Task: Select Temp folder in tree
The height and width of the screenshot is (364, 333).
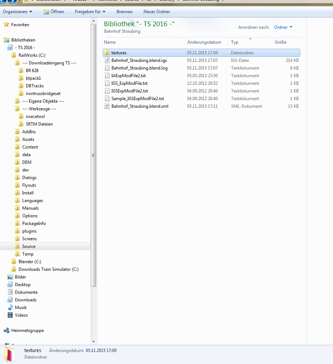Action: [x=28, y=254]
